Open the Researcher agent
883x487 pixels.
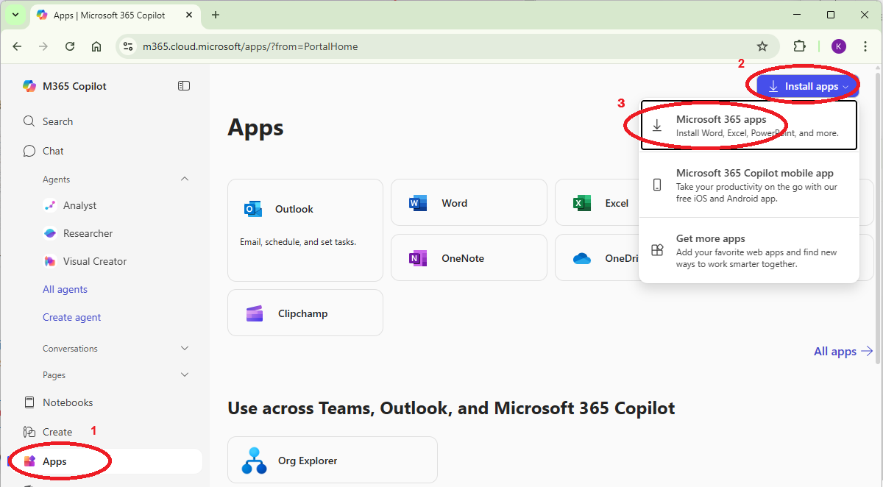[88, 233]
